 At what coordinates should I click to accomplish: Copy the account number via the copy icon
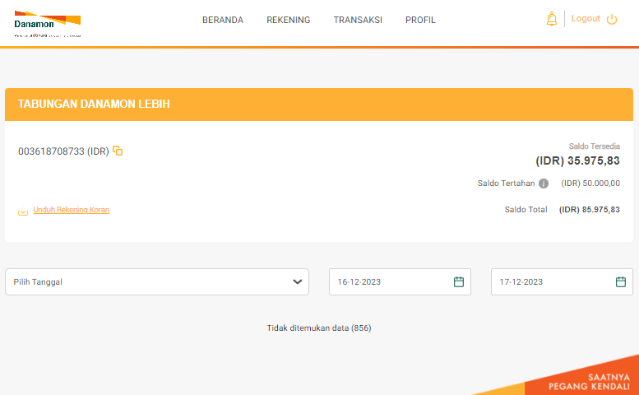(x=118, y=151)
